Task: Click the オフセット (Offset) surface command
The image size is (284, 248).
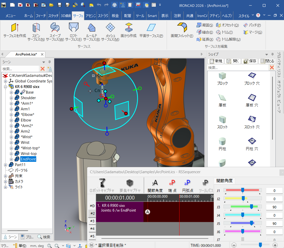Action: 228,25
